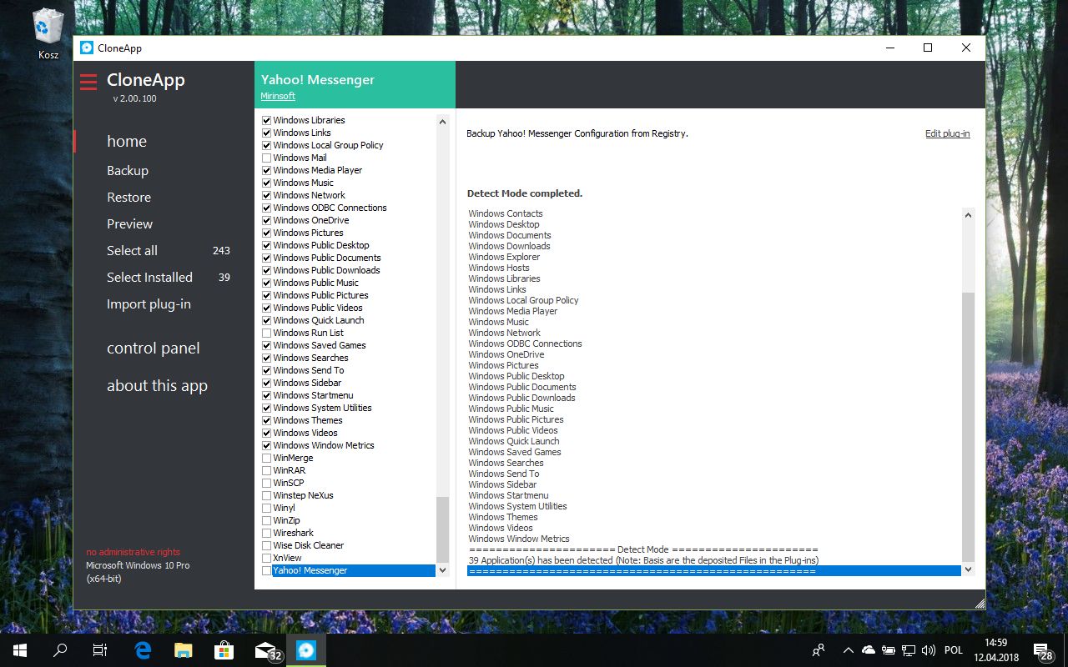
Task: Uncheck the Windows Themes checkbox
Action: tap(267, 420)
